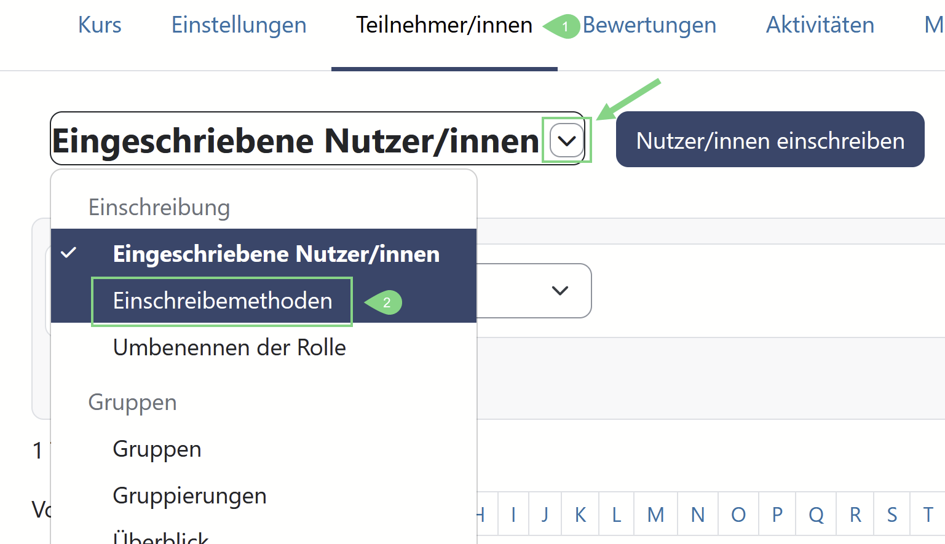945x544 pixels.
Task: Filter names by letter J
Action: [545, 514]
